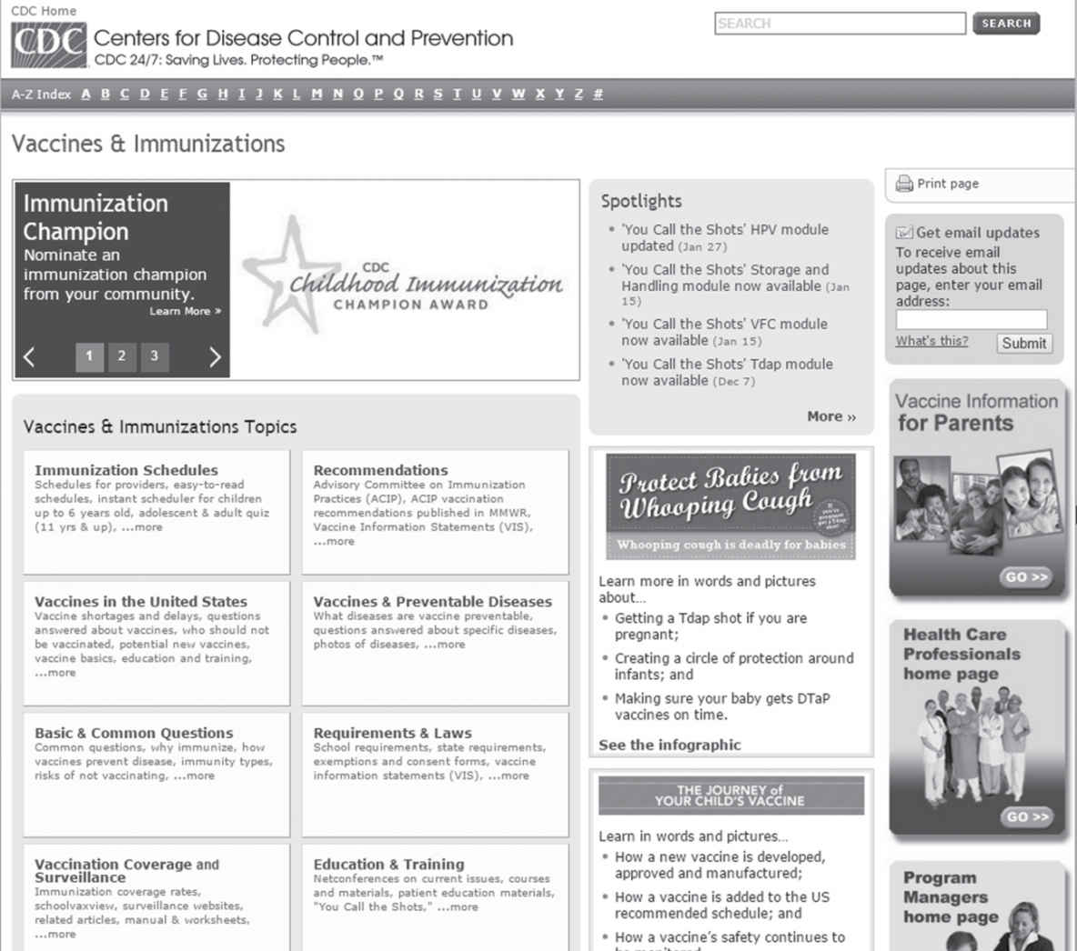
Task: Go to previous carousel slide arrow
Action: [x=29, y=356]
